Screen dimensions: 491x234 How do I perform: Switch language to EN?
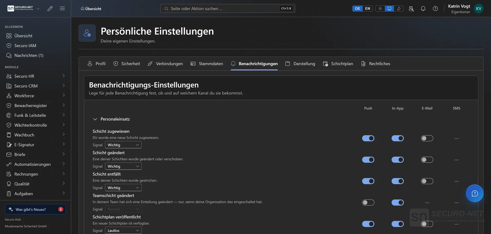click(367, 8)
